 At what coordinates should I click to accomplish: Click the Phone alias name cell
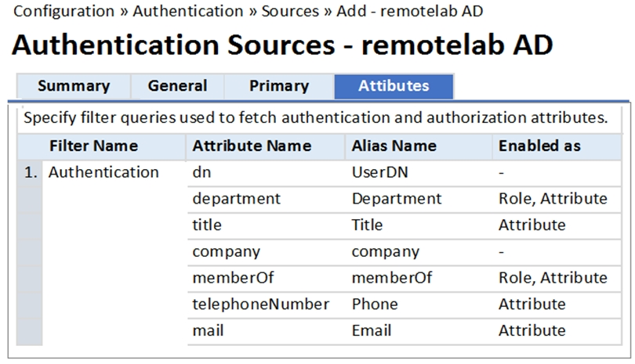pos(375,304)
